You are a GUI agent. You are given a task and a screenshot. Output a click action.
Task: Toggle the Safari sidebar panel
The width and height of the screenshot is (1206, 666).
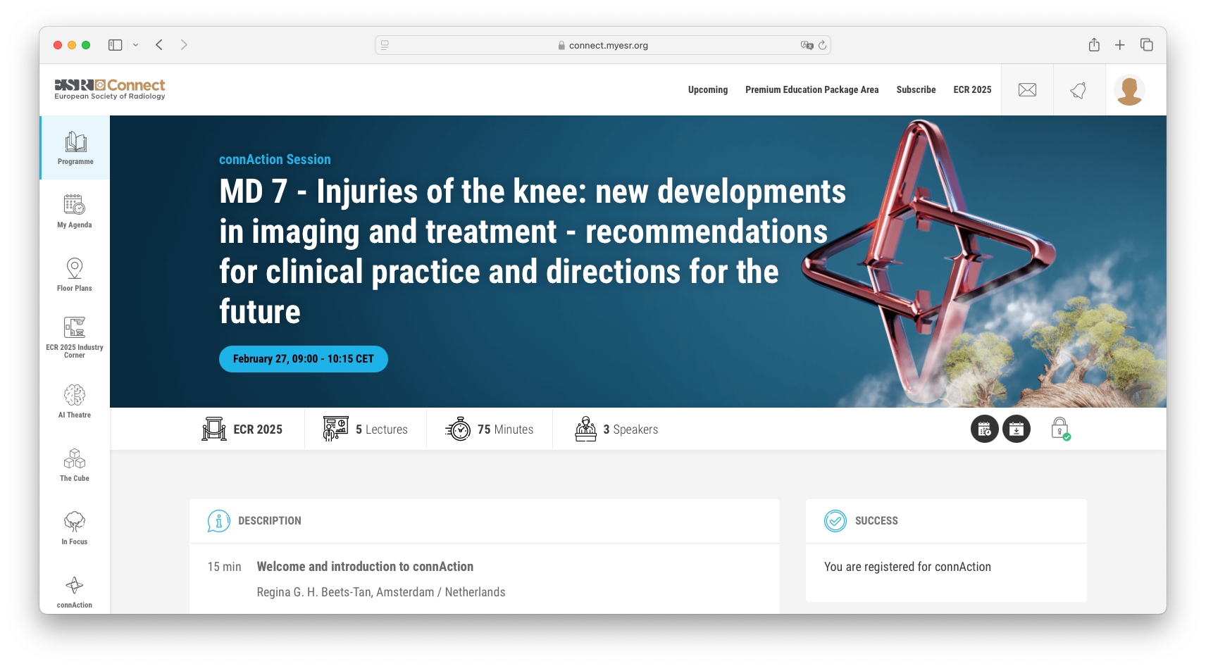pos(116,45)
